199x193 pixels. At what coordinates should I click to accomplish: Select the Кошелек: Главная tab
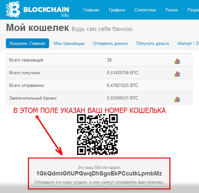(27, 43)
